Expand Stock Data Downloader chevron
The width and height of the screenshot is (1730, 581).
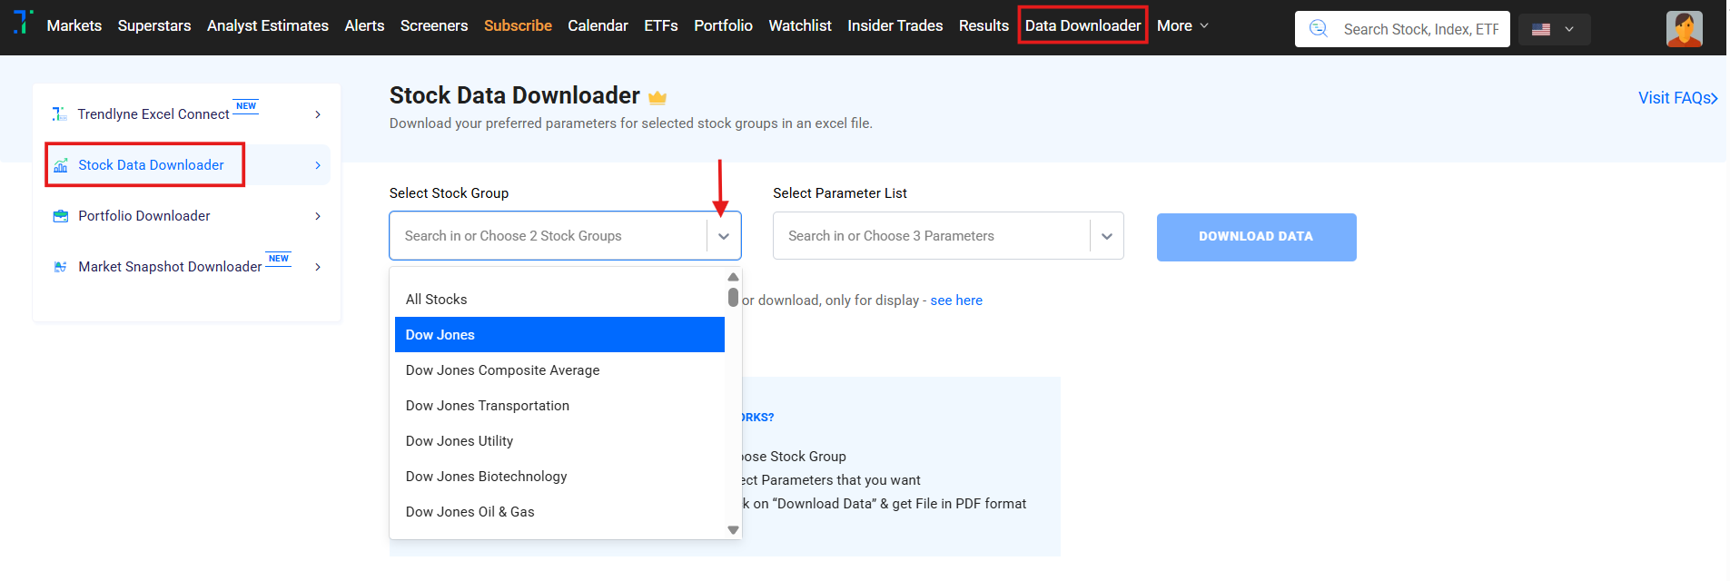click(318, 165)
